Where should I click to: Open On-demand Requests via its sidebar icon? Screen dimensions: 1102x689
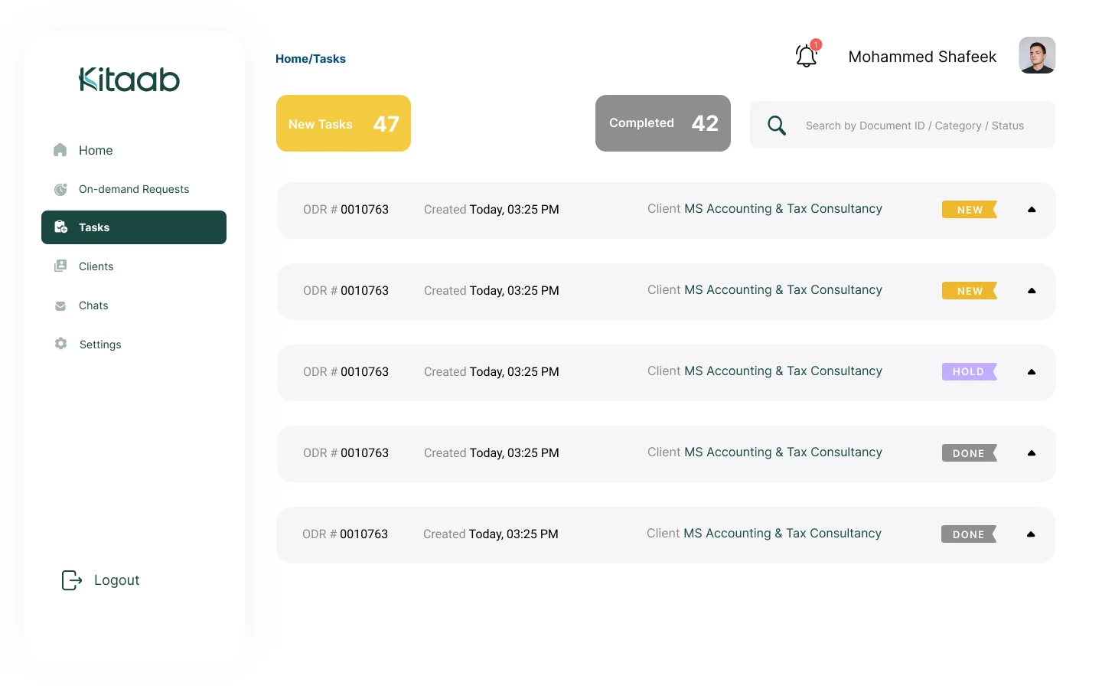click(x=60, y=189)
